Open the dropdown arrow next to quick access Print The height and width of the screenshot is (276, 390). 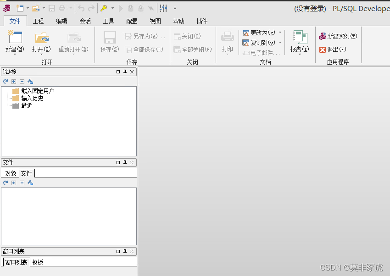71,8
